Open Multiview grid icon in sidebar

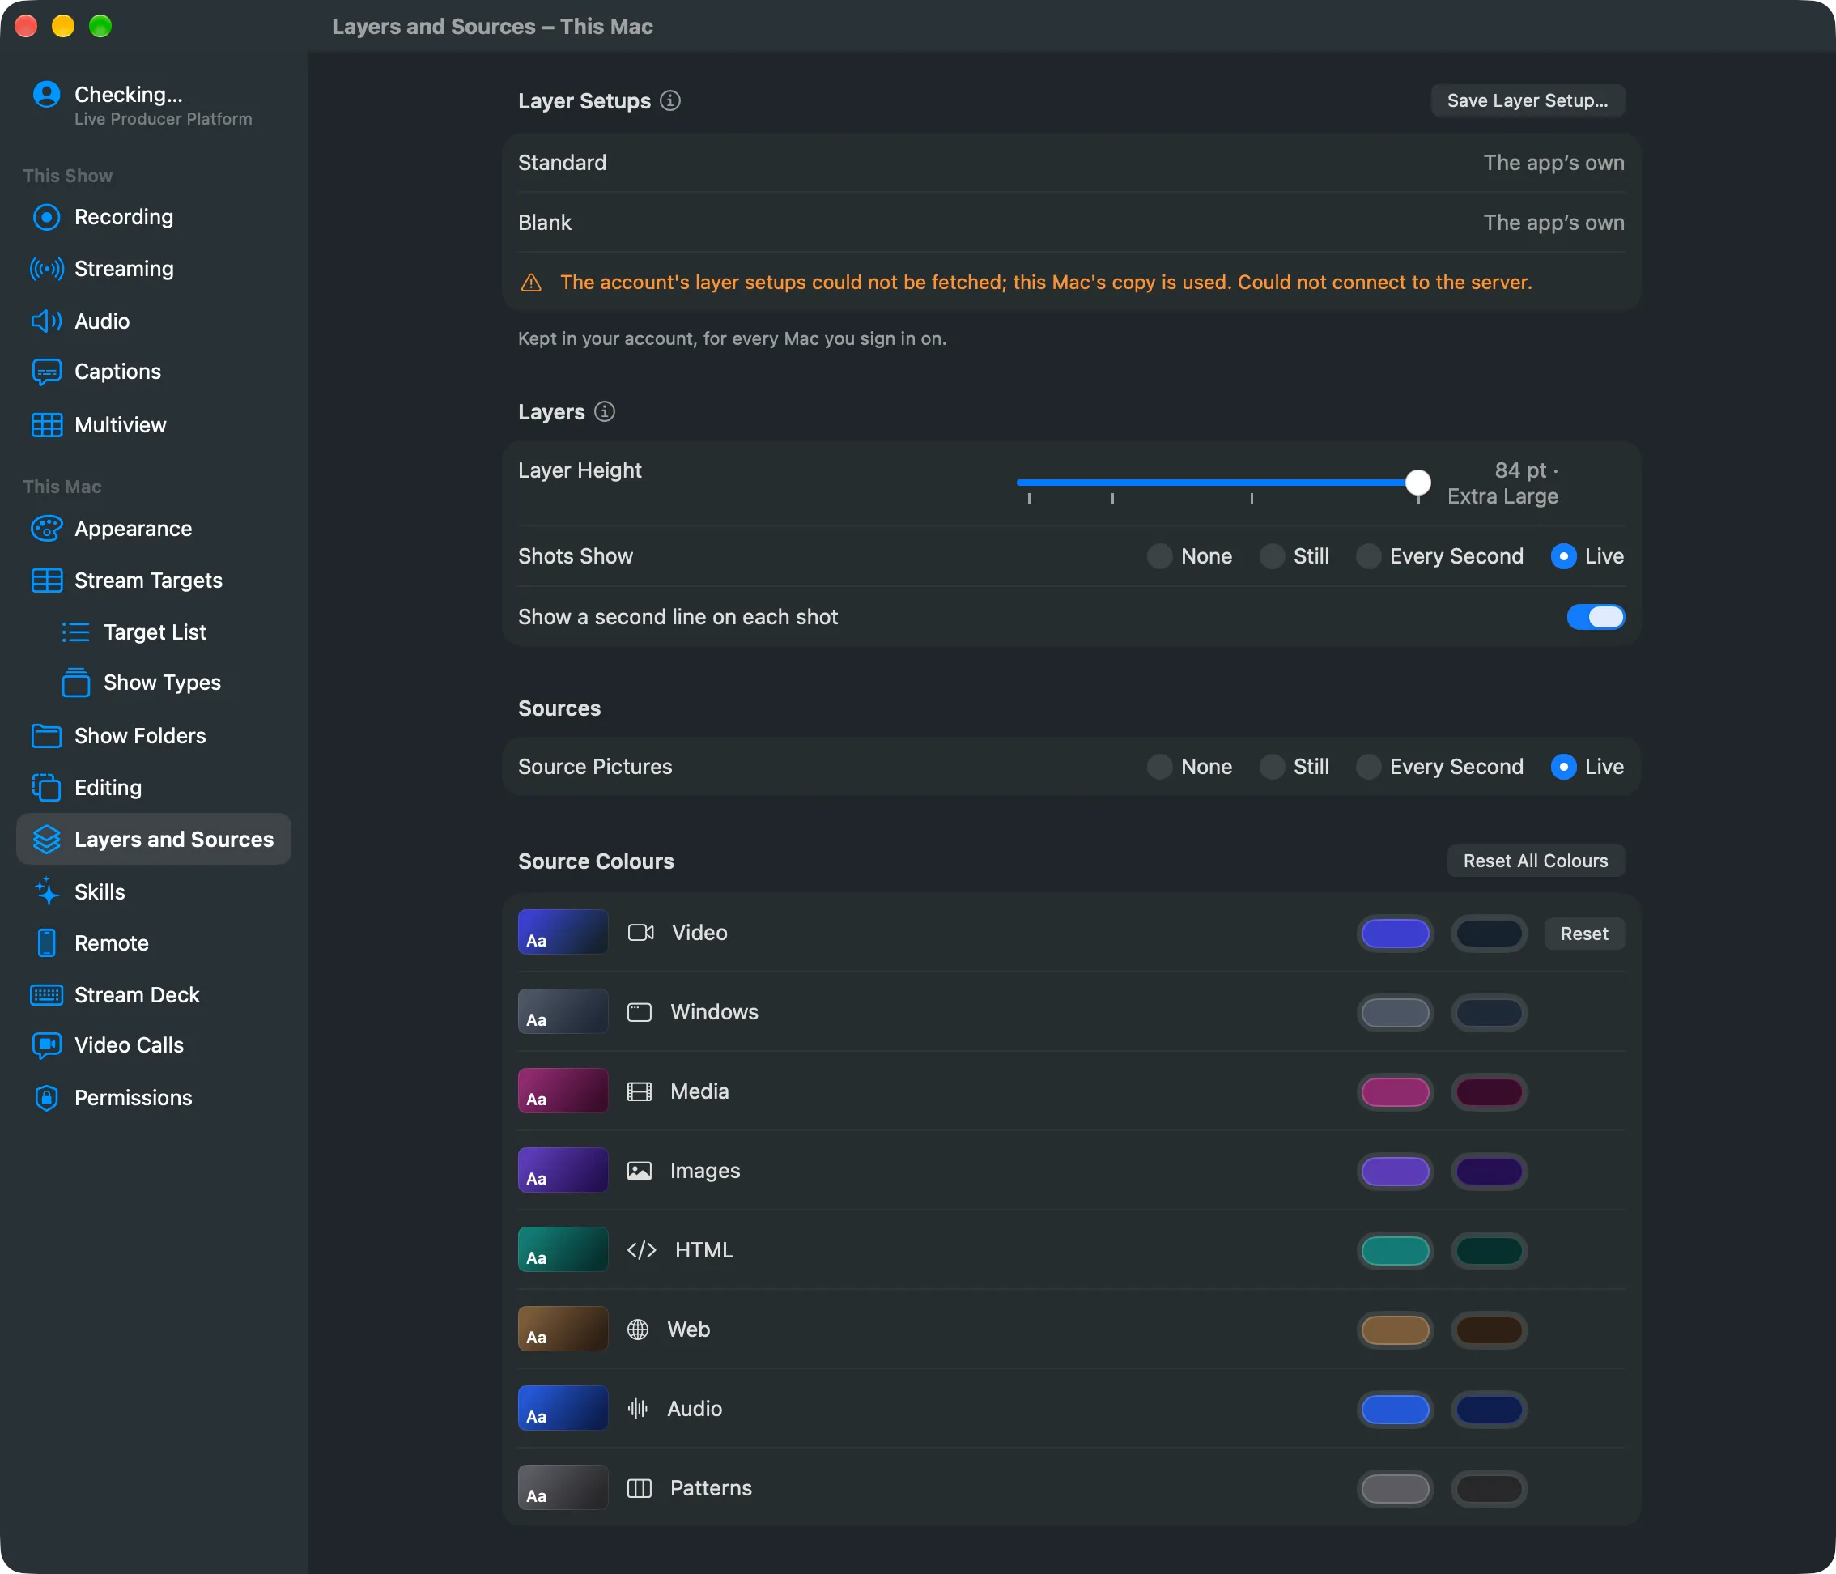click(x=46, y=425)
